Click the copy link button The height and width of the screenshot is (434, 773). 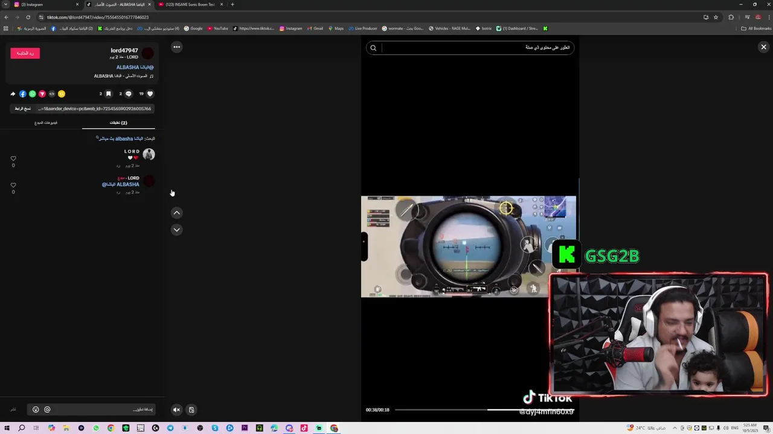pos(22,108)
